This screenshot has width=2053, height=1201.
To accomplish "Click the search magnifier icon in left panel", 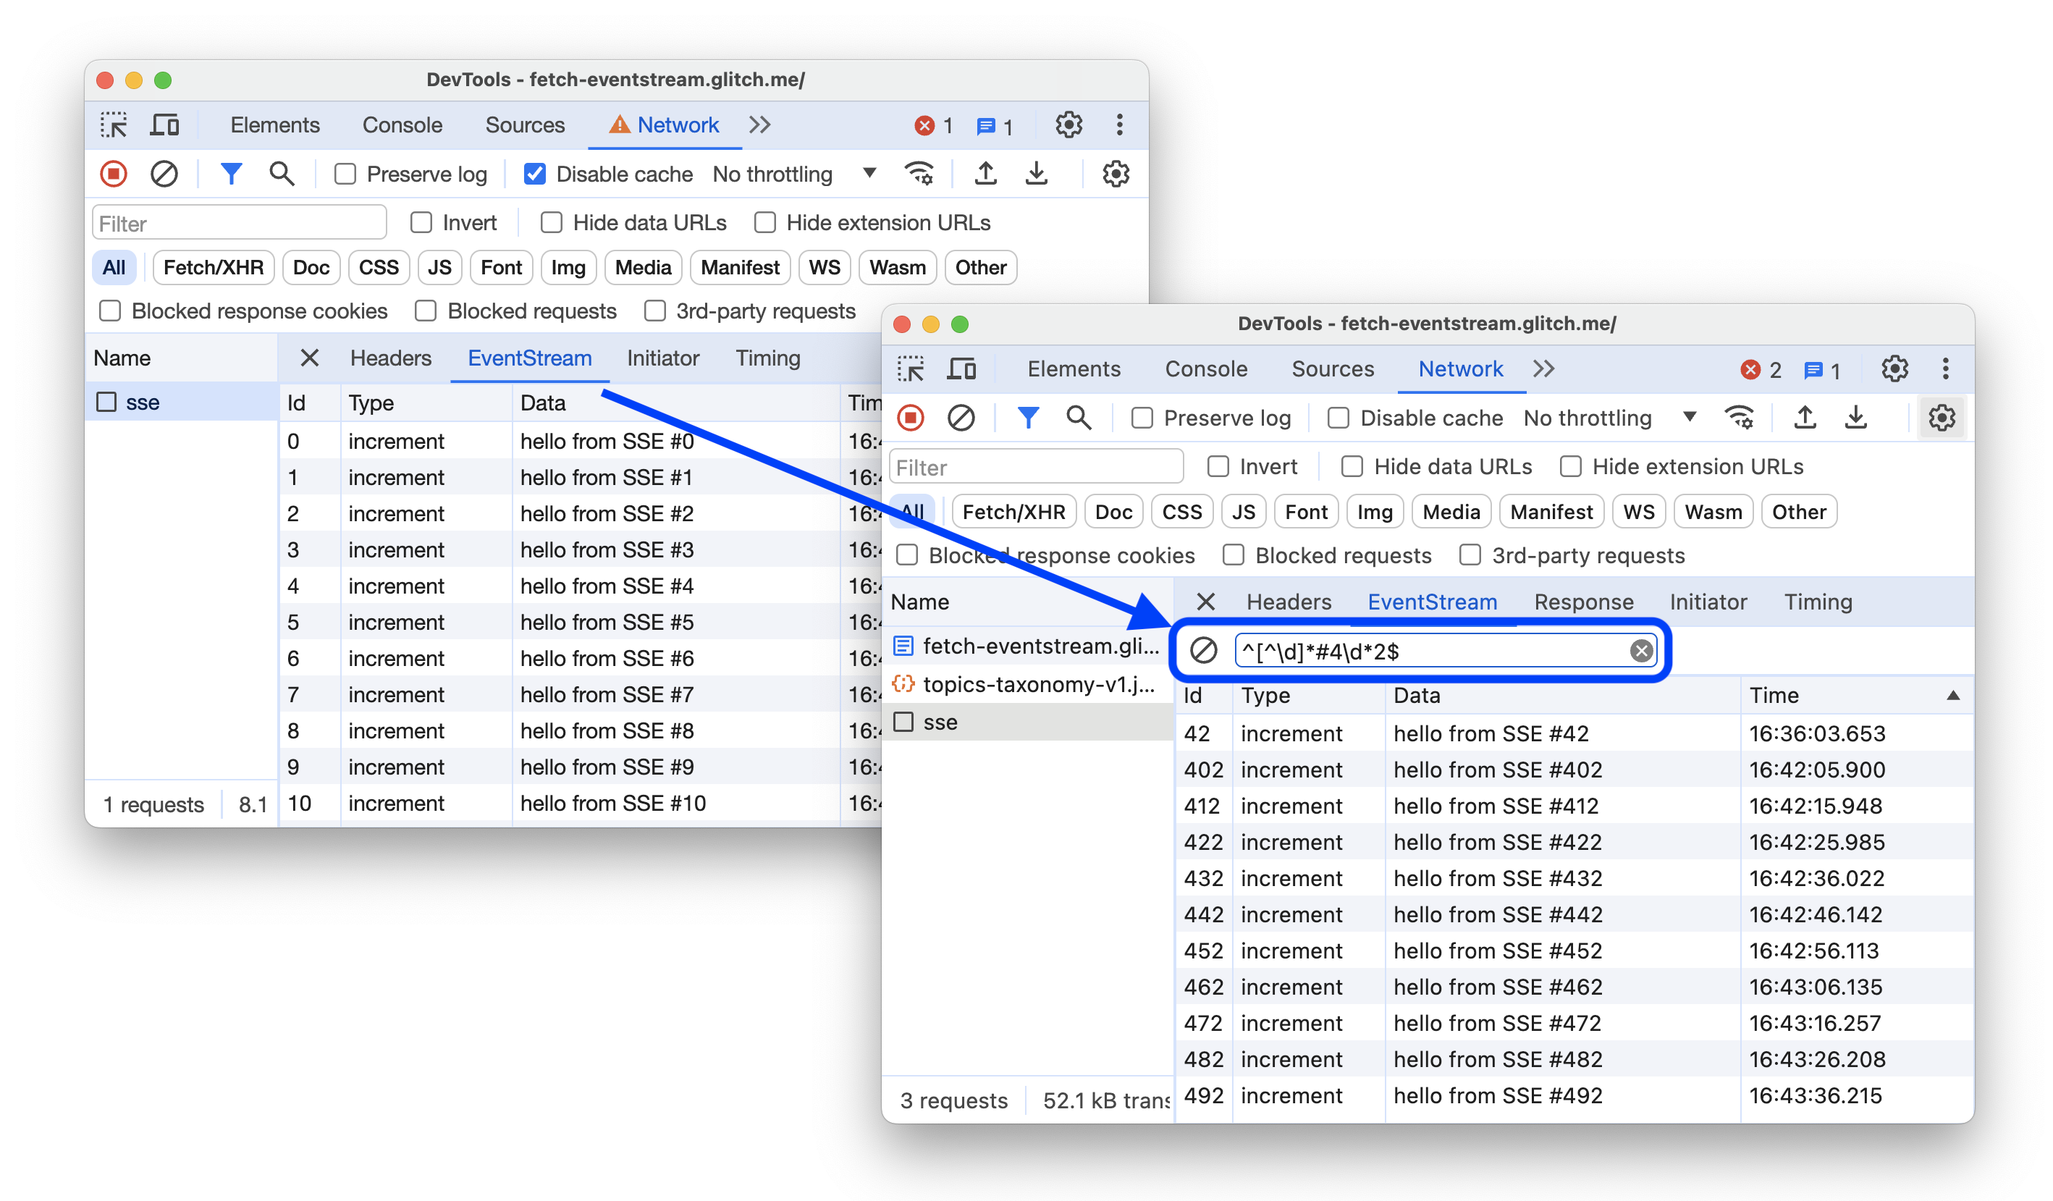I will 282,173.
